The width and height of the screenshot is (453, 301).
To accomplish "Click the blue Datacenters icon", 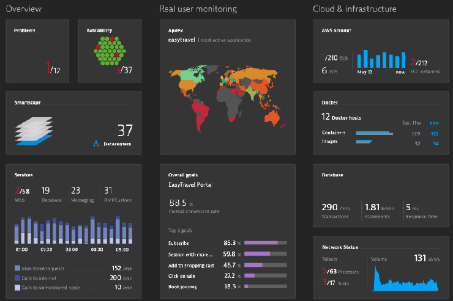I will 96,144.
